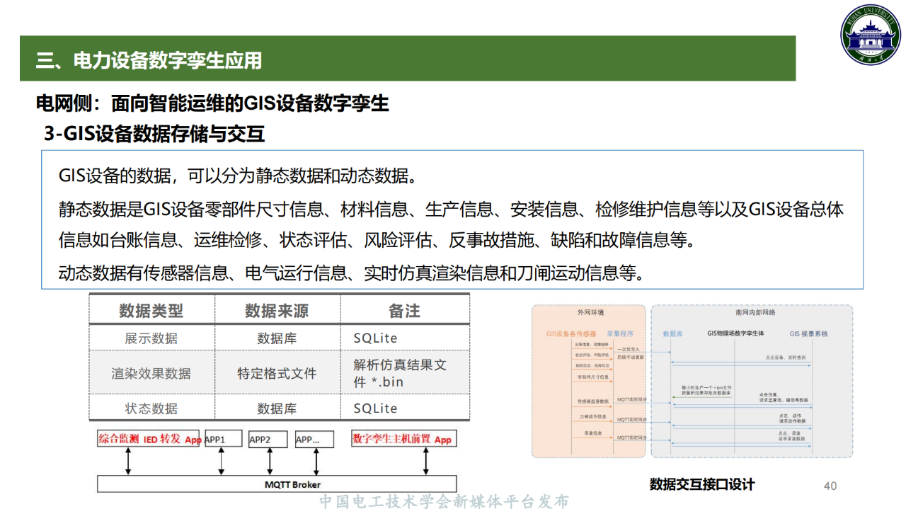Click the '采集程序' lifeline label
The width and height of the screenshot is (906, 509).
619,333
